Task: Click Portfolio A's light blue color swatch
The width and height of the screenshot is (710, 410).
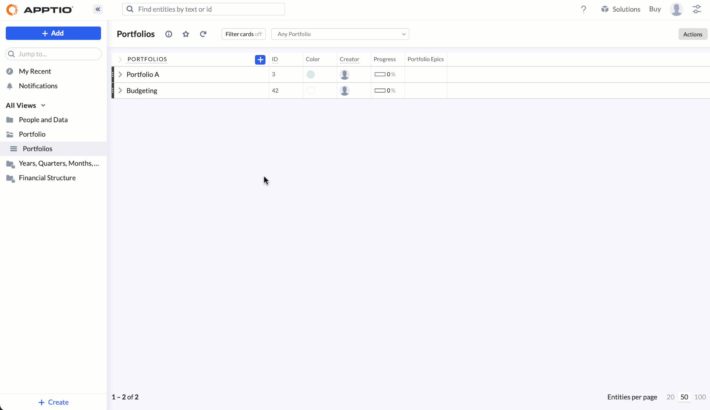Action: tap(311, 74)
